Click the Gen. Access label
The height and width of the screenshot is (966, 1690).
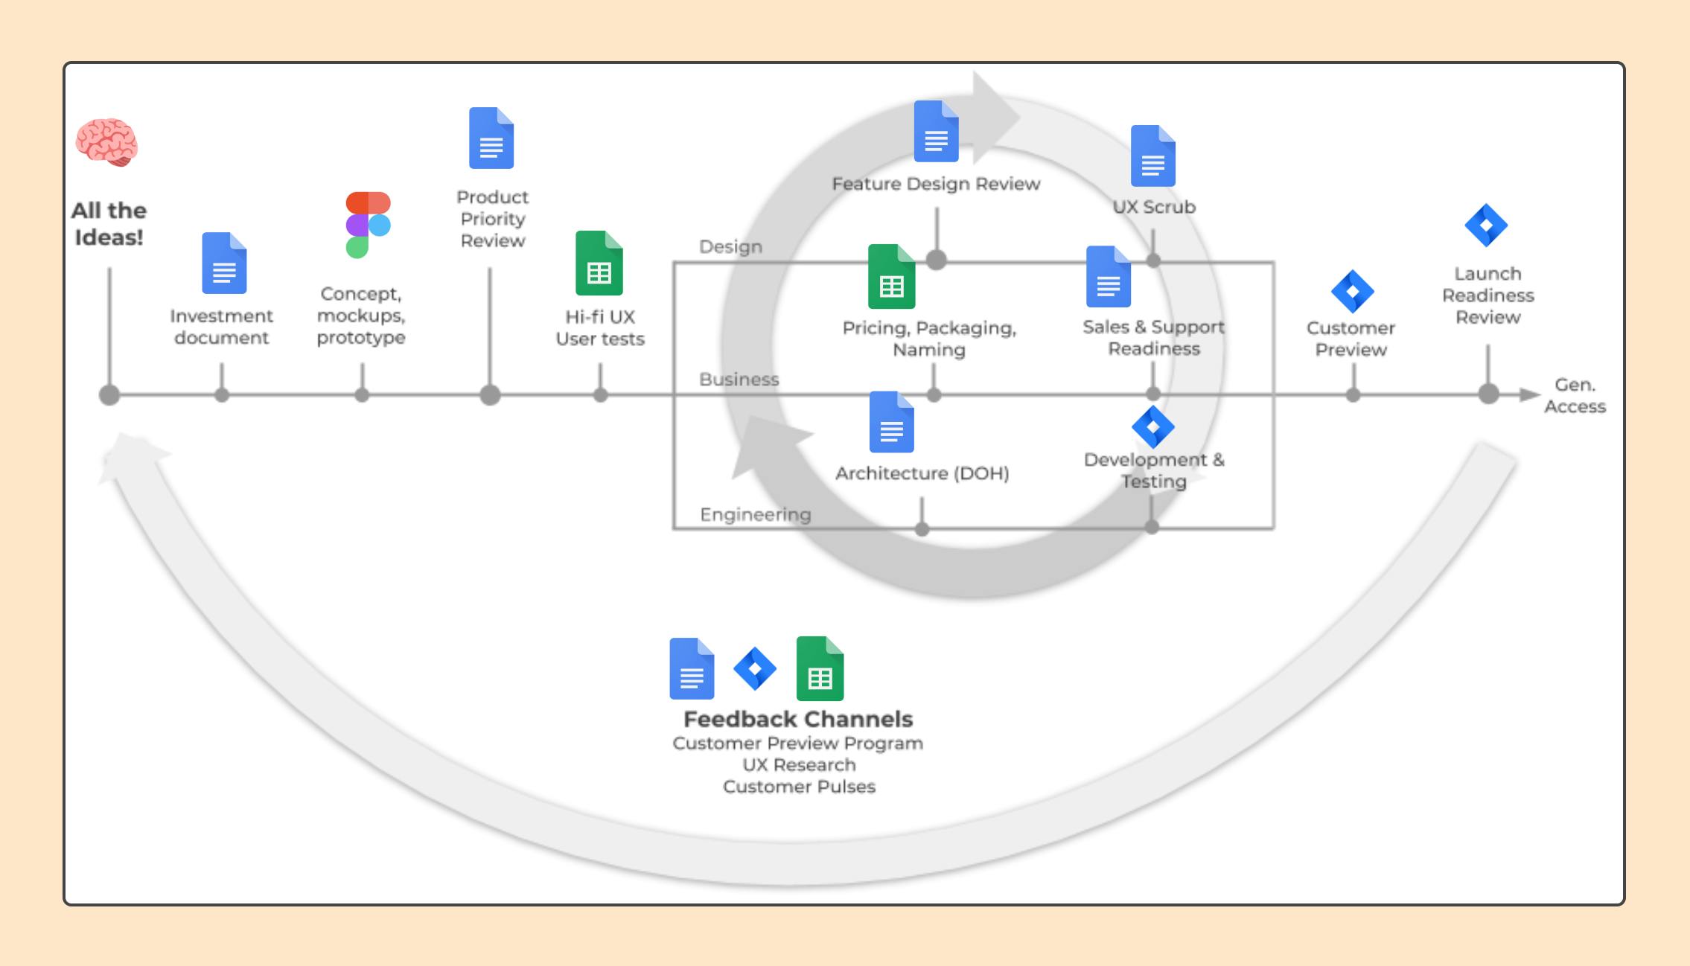[1575, 396]
